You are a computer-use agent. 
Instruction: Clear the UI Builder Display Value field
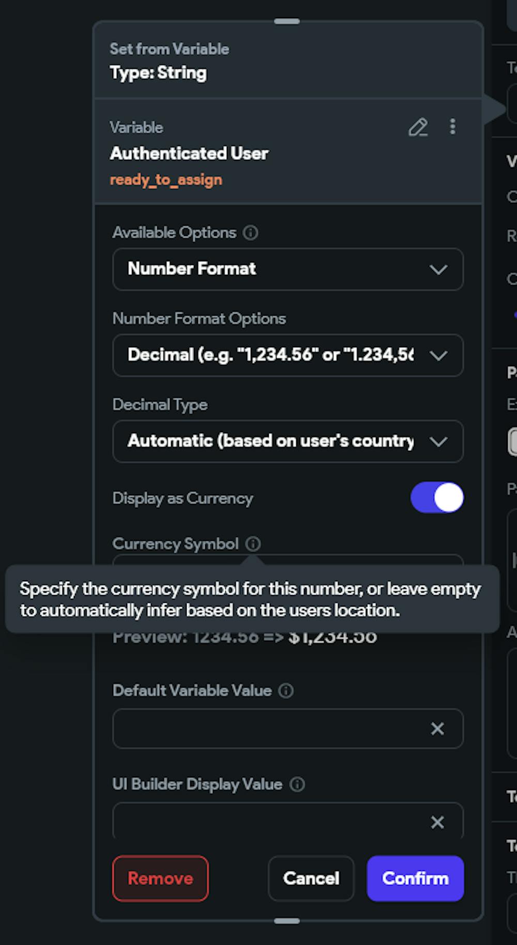point(437,822)
